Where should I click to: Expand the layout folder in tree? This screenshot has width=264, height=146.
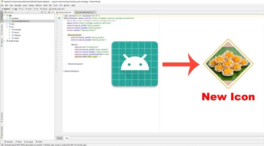point(10,32)
